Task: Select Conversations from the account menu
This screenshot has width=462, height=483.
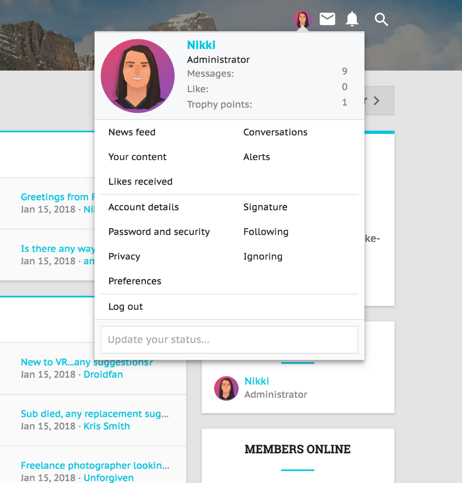Action: coord(275,132)
